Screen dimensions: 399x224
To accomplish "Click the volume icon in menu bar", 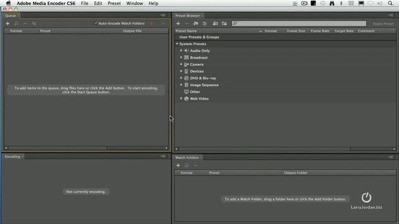I will click(380, 3).
